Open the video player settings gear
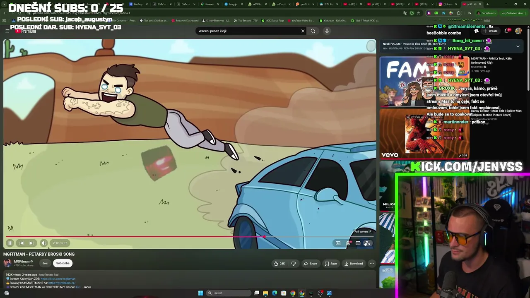This screenshot has width=530, height=298. coord(348,243)
